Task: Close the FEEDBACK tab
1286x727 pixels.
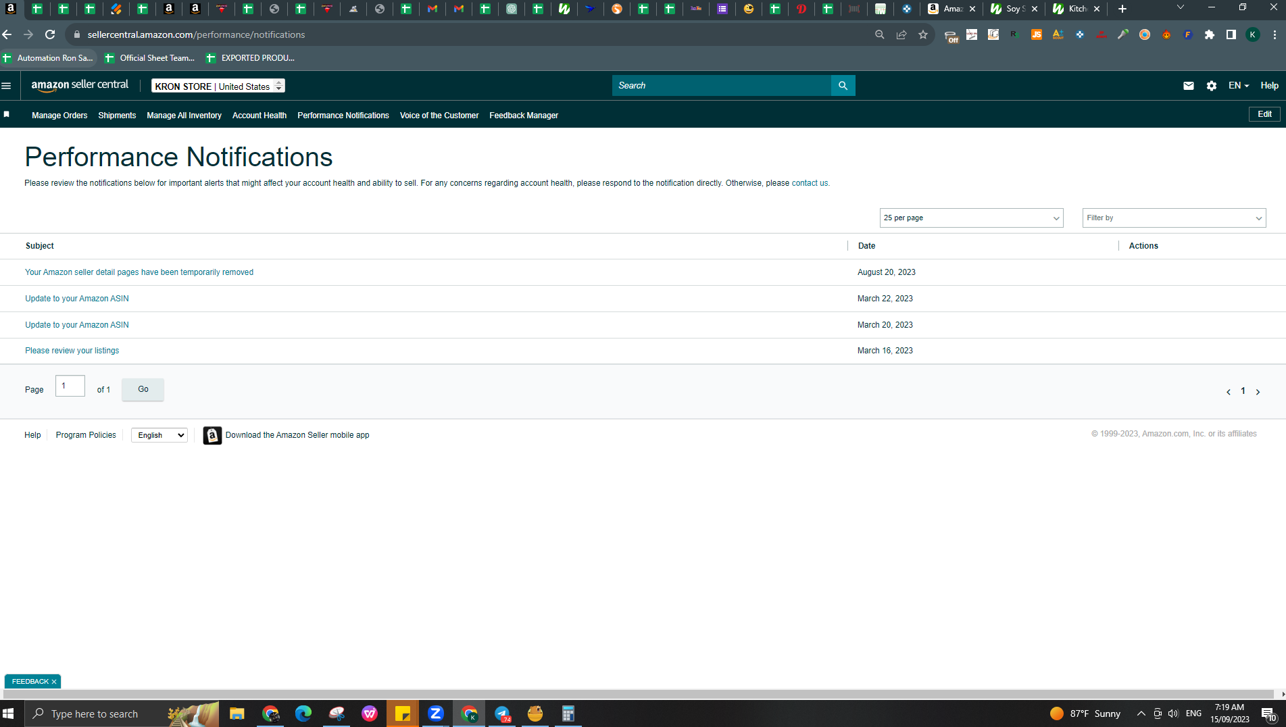Action: tap(54, 682)
